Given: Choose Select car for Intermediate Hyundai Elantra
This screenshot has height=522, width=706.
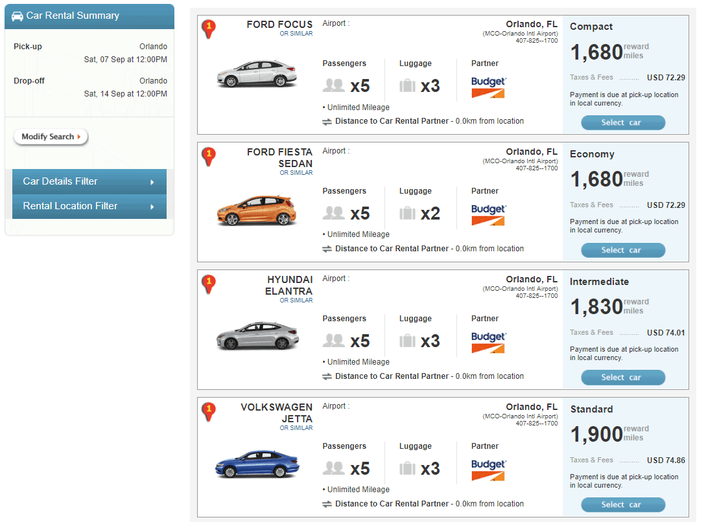Looking at the screenshot, I should pyautogui.click(x=622, y=377).
